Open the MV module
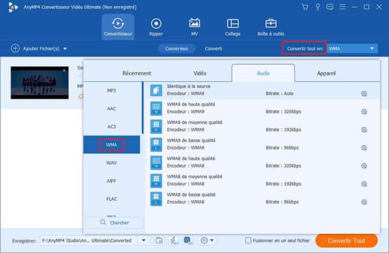This screenshot has width=389, height=253. [x=194, y=27]
